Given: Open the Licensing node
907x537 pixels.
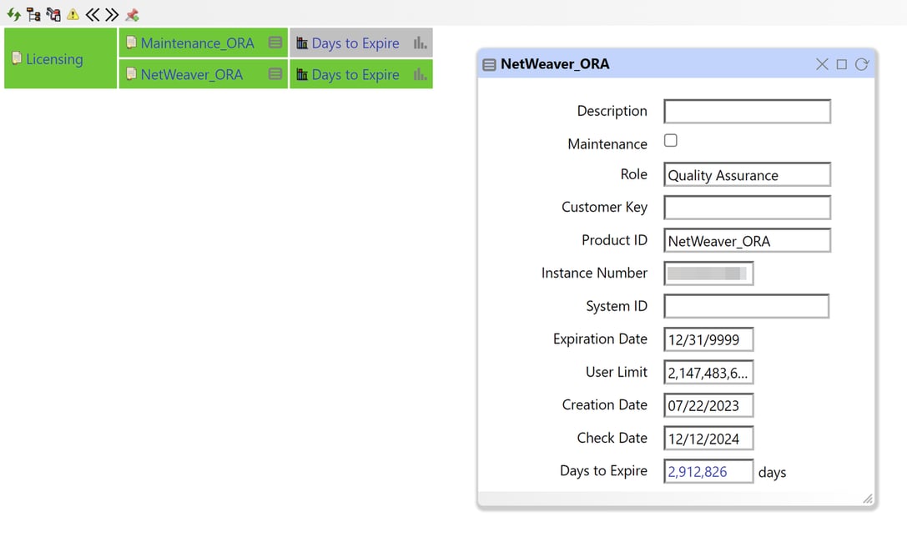Looking at the screenshot, I should pos(54,59).
